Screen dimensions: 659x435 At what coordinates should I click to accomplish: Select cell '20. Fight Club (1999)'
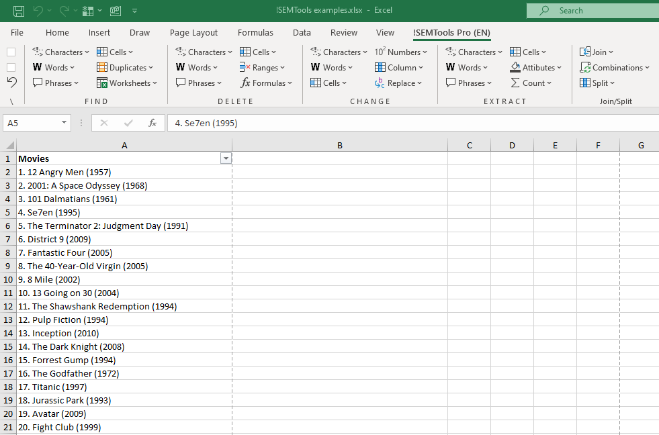[124, 428]
